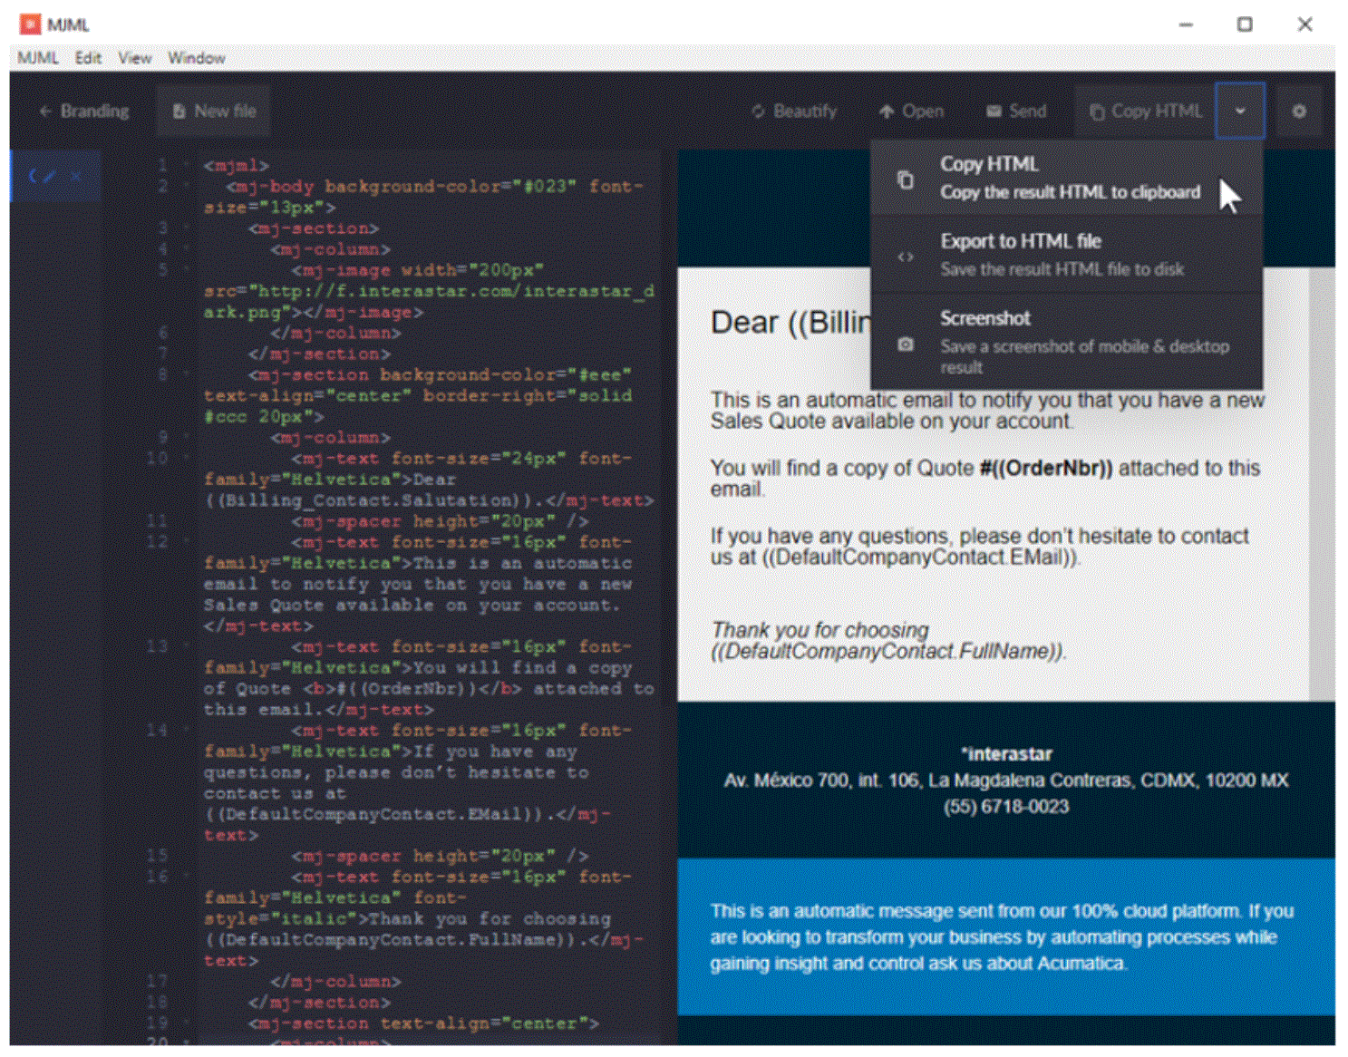Collapse the fold arrow on code line 2

pos(186,187)
